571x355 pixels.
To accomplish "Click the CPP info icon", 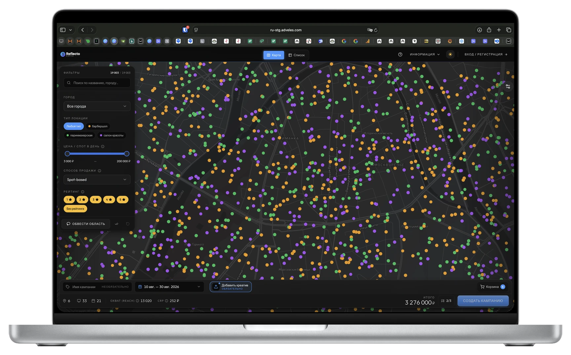I will pyautogui.click(x=167, y=301).
